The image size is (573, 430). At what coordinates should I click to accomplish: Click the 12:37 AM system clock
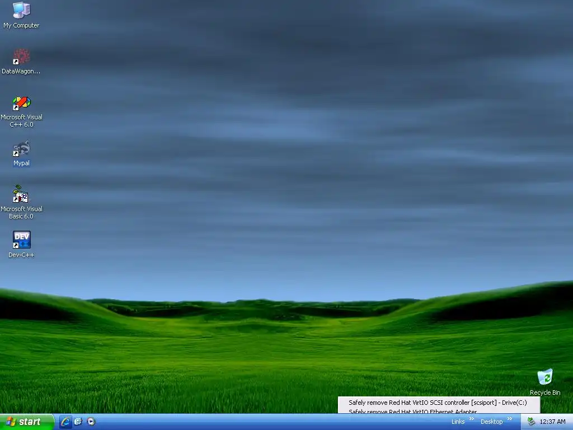click(552, 422)
